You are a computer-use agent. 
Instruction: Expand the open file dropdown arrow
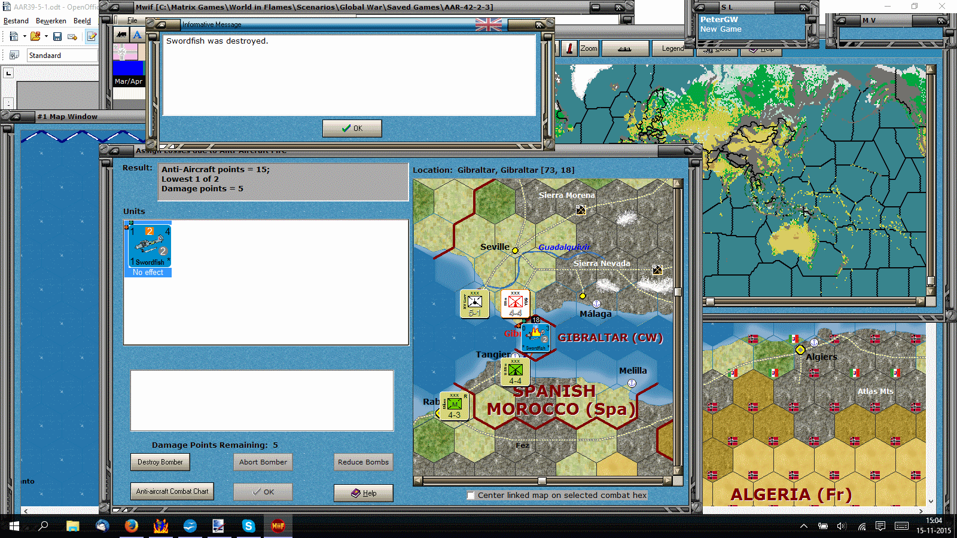coord(46,36)
